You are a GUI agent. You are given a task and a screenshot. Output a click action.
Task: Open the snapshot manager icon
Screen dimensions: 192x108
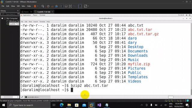tap(56, 6)
